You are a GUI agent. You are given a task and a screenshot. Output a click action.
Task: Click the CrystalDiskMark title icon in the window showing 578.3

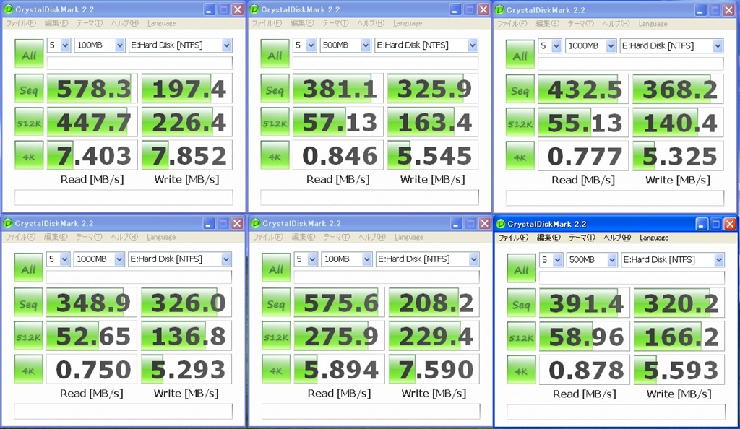[x=9, y=9]
